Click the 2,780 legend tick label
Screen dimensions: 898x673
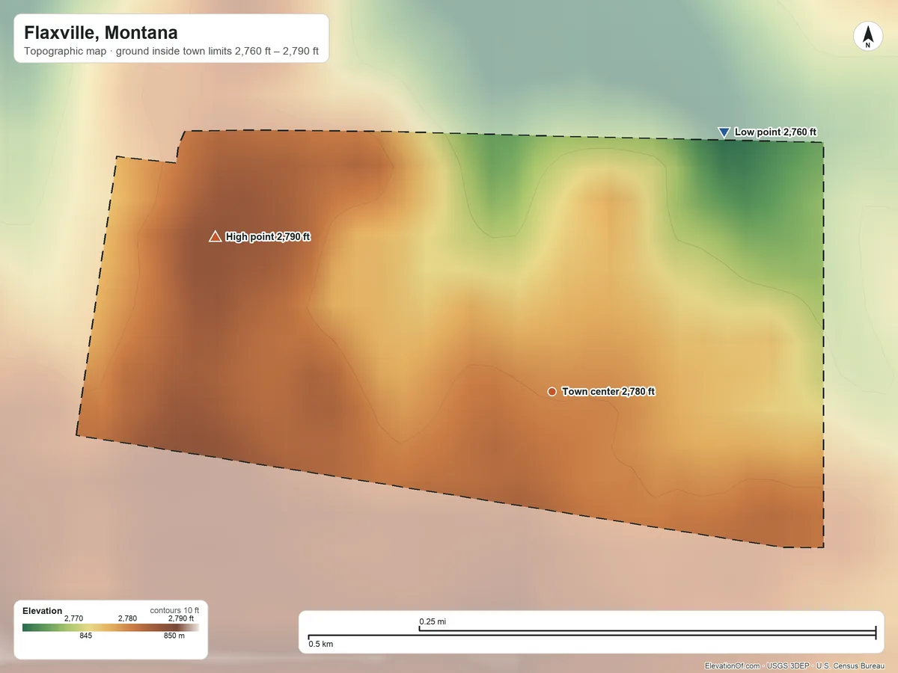128,618
